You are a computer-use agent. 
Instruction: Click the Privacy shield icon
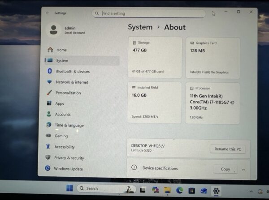(48, 157)
